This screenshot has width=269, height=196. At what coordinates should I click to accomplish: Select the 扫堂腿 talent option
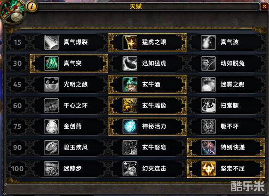pyautogui.click(x=226, y=106)
